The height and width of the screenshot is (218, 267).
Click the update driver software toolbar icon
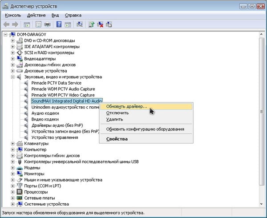click(91, 24)
